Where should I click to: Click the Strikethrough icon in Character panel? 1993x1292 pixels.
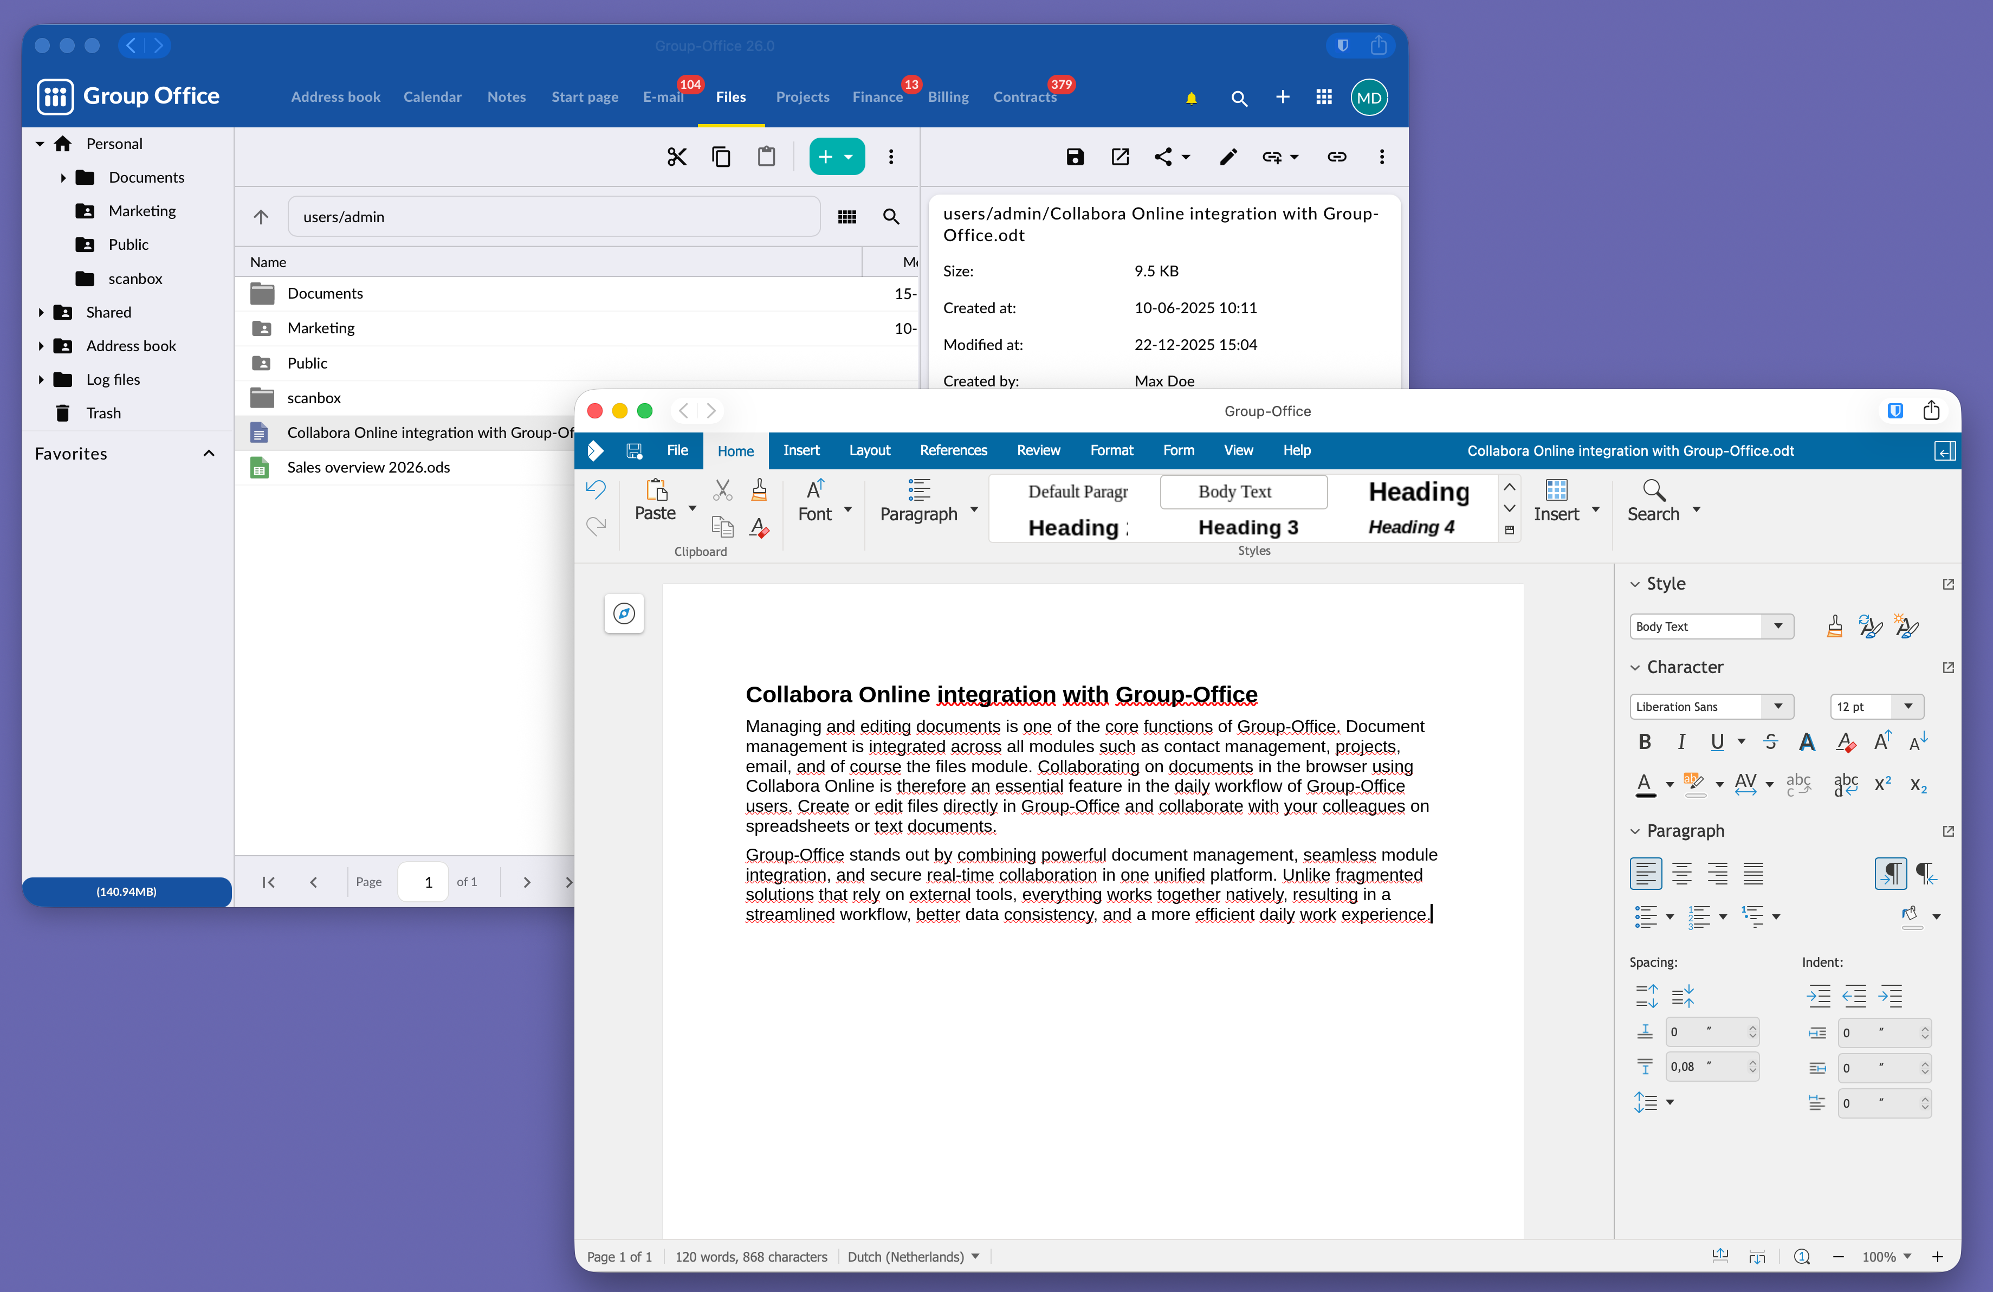tap(1770, 741)
